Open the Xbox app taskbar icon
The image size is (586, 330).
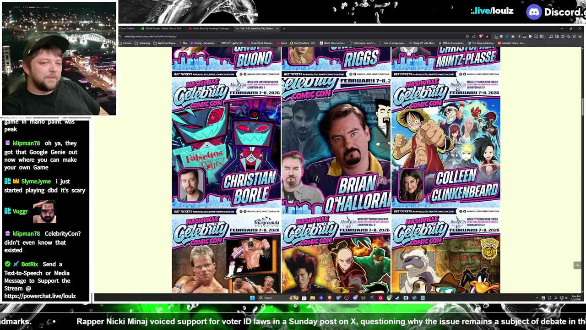click(389, 298)
